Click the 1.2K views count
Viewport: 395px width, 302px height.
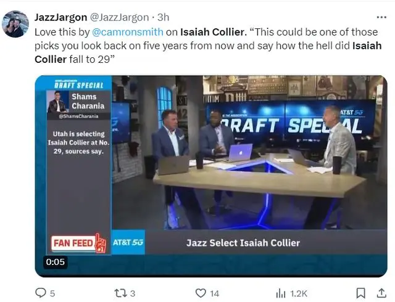coord(299,293)
